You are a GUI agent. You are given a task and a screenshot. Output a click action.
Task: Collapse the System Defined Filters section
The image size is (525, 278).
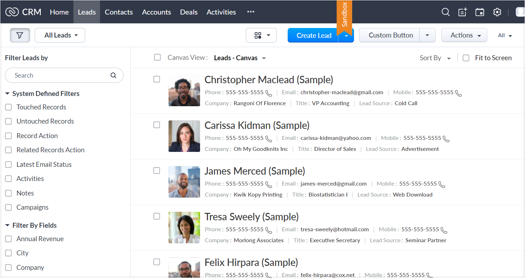pos(7,94)
